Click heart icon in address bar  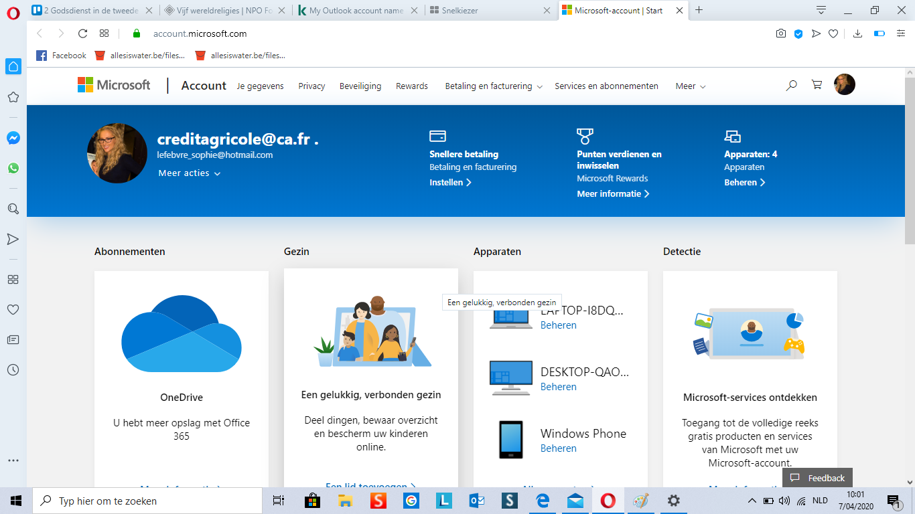pyautogui.click(x=833, y=33)
